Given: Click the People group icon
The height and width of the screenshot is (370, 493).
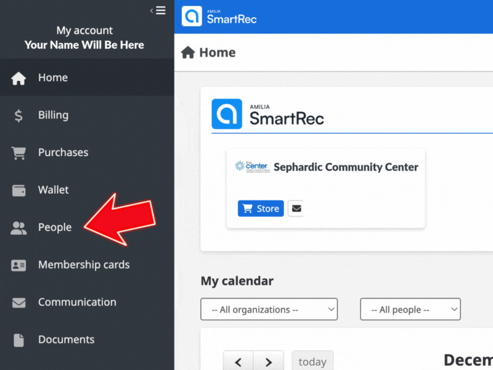Looking at the screenshot, I should click(19, 228).
